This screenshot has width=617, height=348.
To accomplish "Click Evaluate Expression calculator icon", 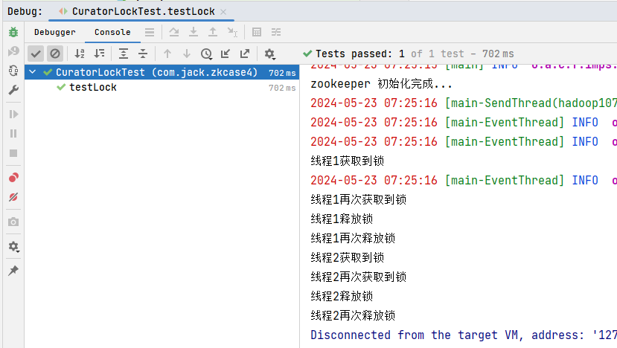I will point(257,32).
